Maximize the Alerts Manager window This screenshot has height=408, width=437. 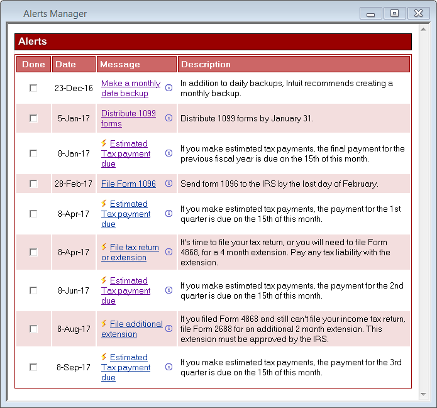click(x=394, y=13)
